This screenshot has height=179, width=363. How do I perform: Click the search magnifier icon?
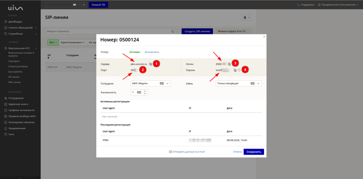172,31
